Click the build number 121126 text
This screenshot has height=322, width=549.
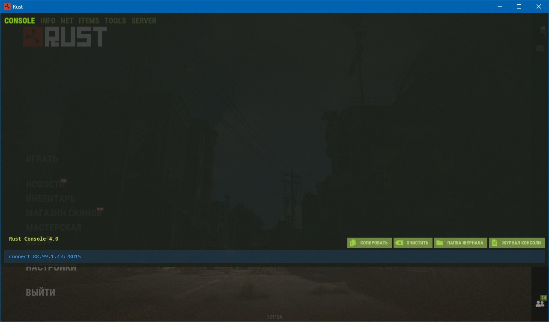(x=274, y=317)
